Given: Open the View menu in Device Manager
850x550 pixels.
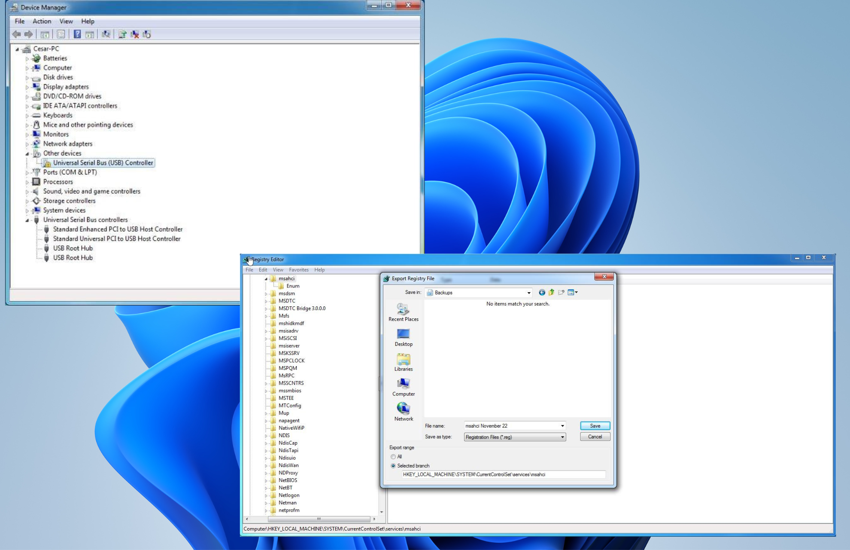Looking at the screenshot, I should [66, 21].
